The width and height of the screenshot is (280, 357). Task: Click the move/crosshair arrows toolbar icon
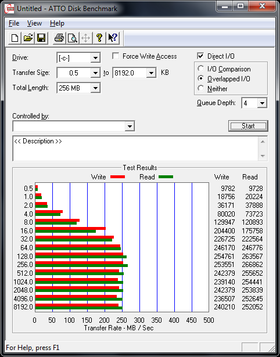[85, 38]
